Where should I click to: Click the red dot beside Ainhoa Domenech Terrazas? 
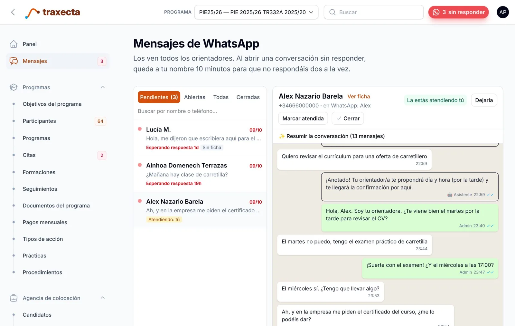click(140, 165)
